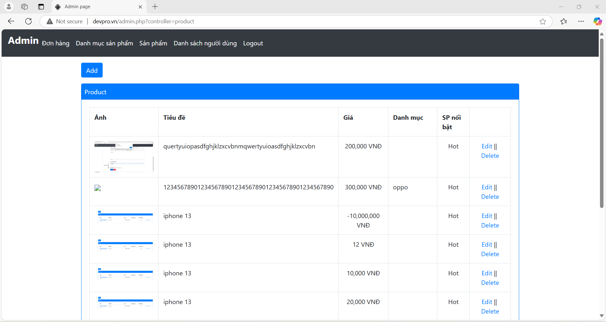Open the Copilot sidebar icon

point(597,21)
